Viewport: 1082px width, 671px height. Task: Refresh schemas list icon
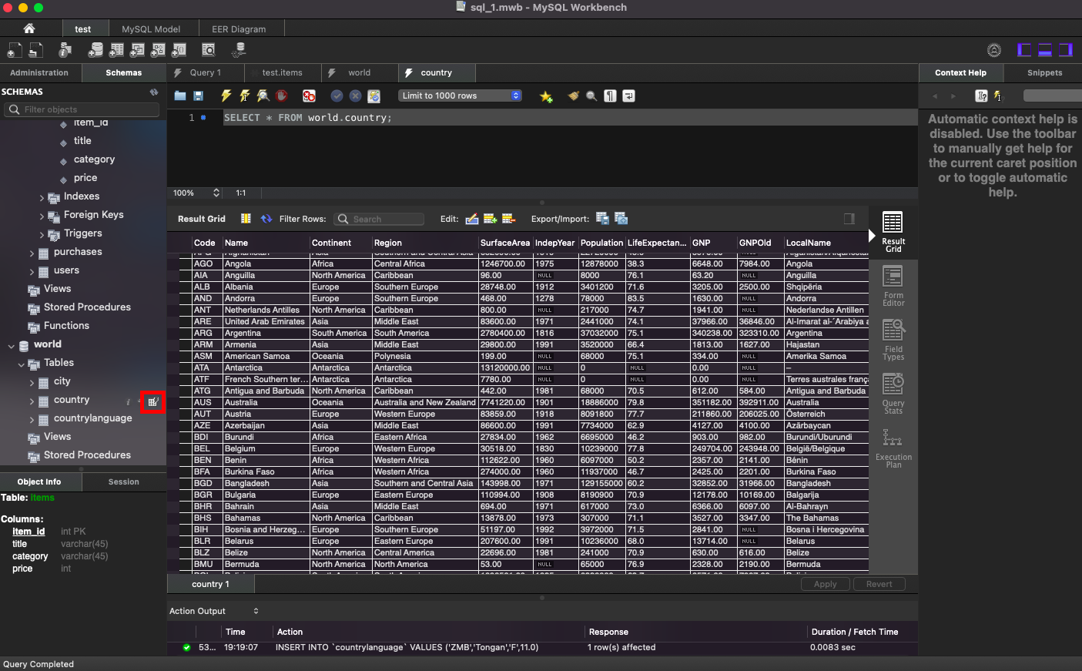pos(154,92)
